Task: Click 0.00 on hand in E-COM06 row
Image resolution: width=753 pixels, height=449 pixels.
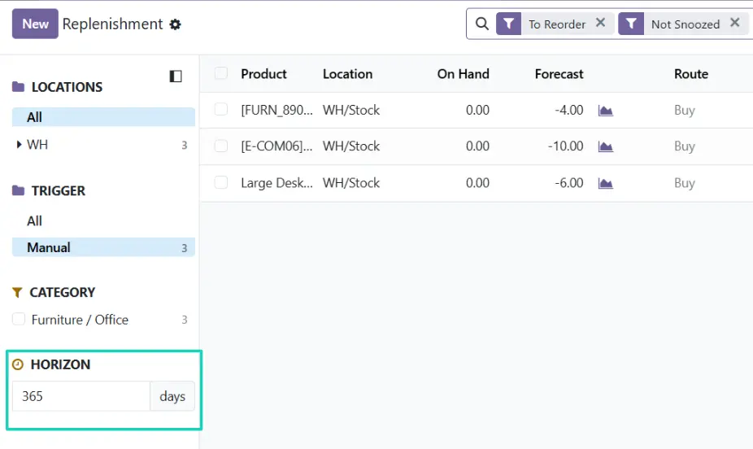Action: point(477,146)
